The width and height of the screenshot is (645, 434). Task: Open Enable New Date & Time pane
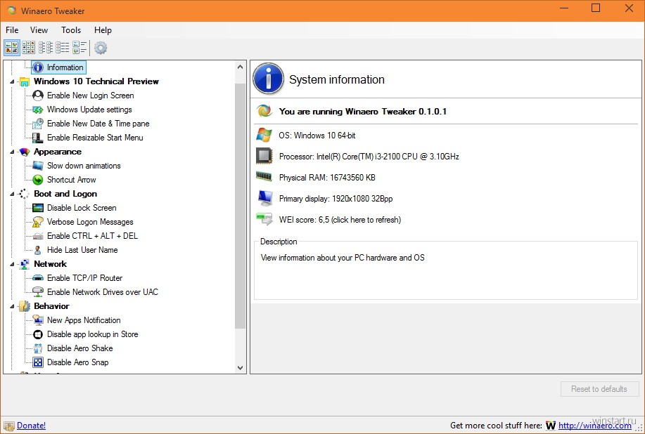98,124
